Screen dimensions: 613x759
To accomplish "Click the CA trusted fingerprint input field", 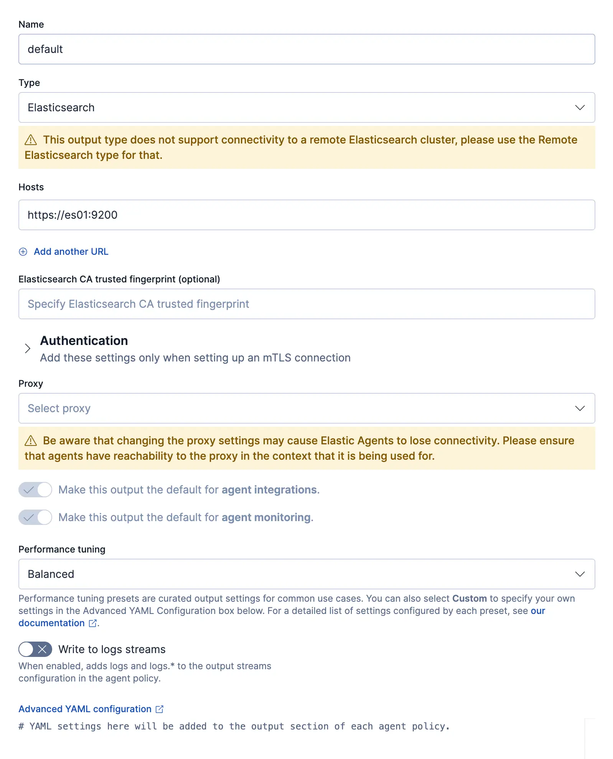I will coord(306,304).
